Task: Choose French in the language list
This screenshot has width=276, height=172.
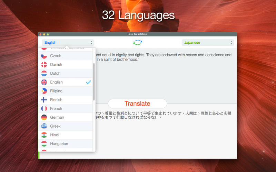Action: click(65, 108)
